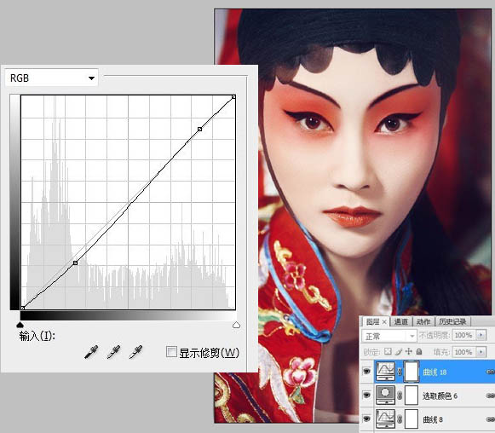Screen dimensions: 495x433
Task: Hide the 曲线 8 layer
Action: click(x=366, y=419)
